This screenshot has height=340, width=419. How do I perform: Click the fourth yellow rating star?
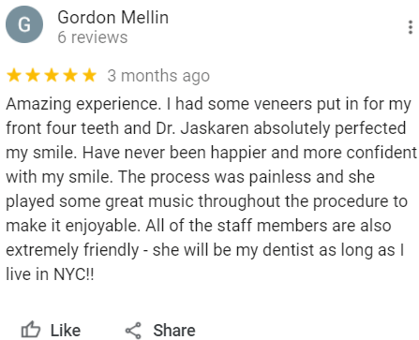(x=70, y=76)
